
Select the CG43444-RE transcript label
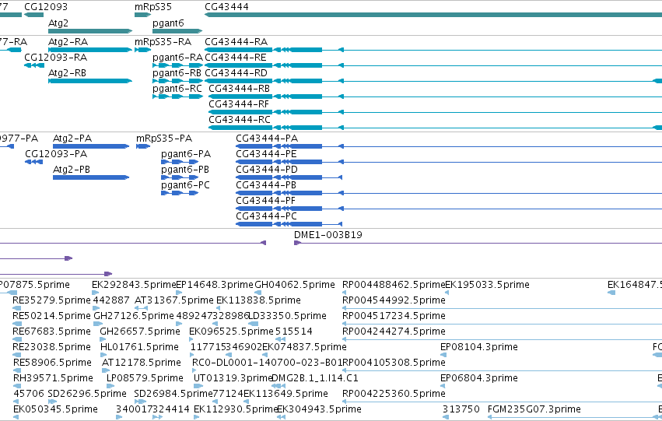(236, 58)
